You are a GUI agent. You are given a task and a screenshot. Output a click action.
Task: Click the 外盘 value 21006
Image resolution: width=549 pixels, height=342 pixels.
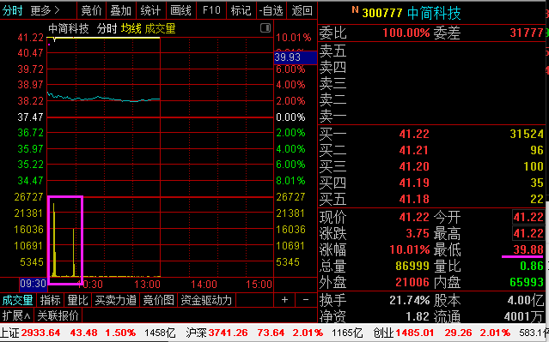(412, 282)
